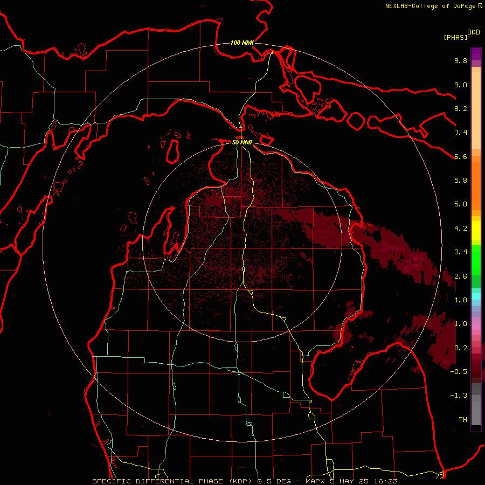Click the [PHAS] units label

[455, 37]
